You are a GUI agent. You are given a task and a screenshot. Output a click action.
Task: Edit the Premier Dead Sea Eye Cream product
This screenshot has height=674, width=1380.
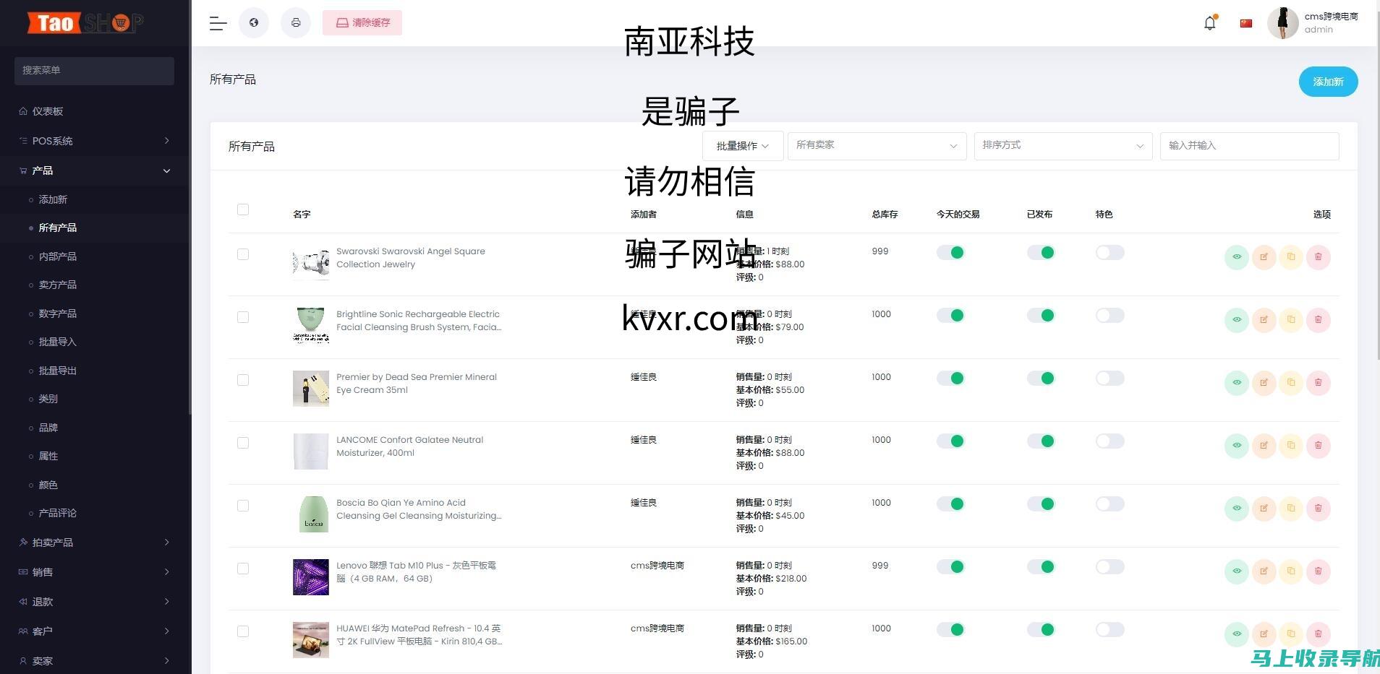pos(1264,383)
